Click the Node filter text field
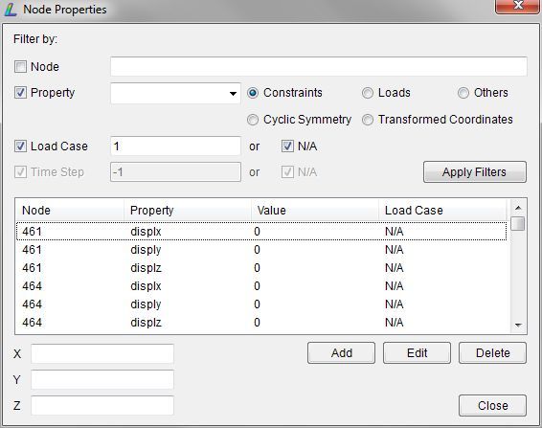The width and height of the screenshot is (542, 428). pos(319,66)
